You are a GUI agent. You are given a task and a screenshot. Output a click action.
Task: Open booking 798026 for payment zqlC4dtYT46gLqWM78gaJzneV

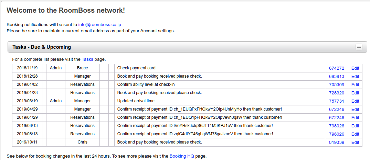point(337,134)
